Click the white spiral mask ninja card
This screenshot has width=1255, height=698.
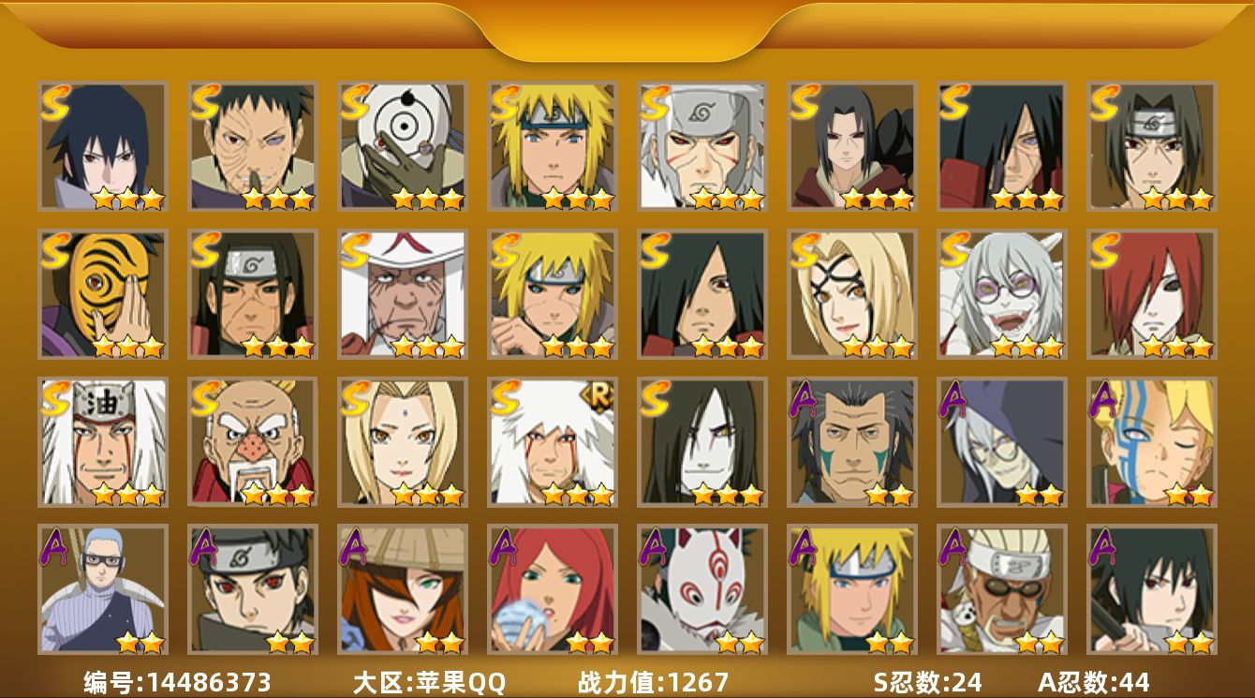tap(402, 145)
